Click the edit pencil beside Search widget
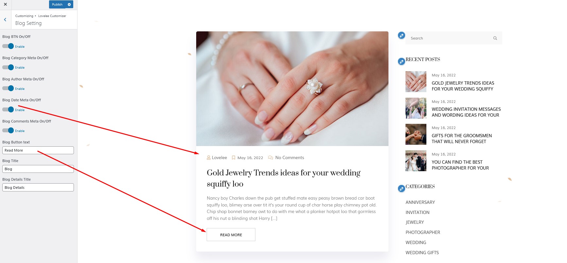 click(402, 35)
